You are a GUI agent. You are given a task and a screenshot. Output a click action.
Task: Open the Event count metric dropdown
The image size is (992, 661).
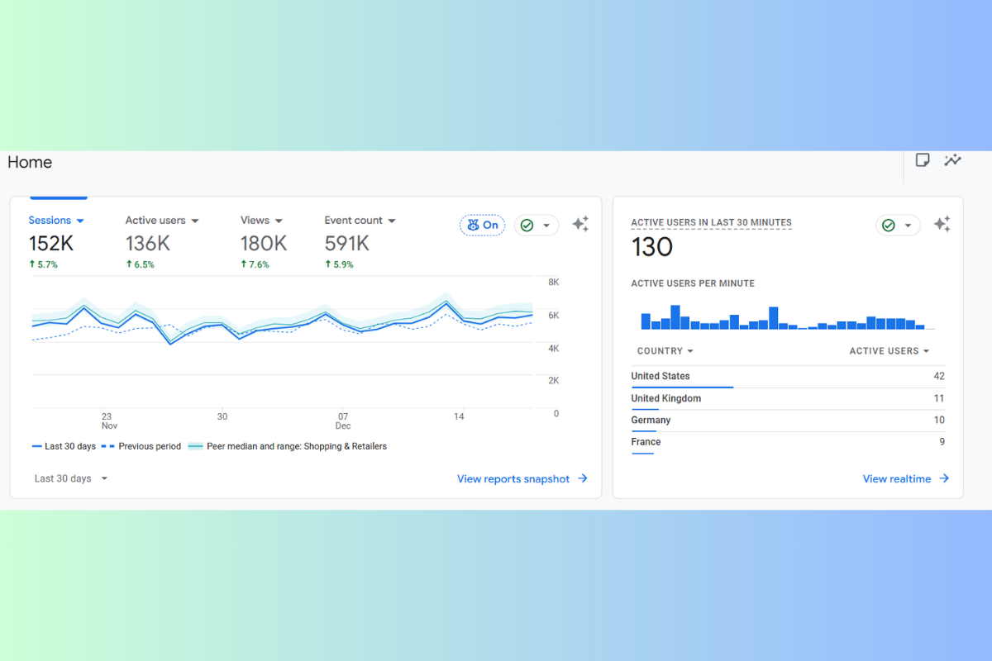click(x=360, y=221)
